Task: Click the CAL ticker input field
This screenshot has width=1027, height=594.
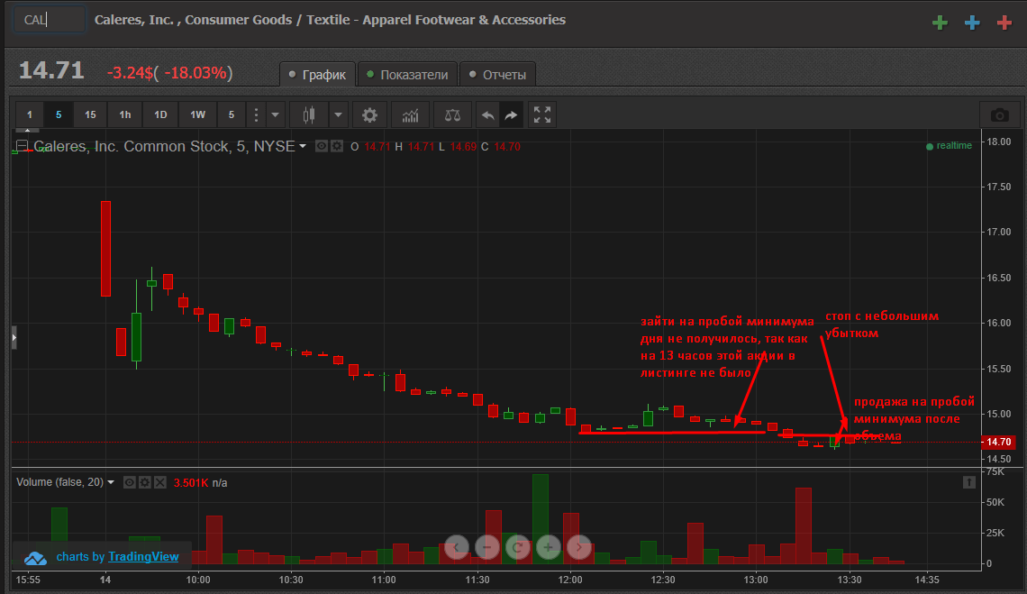Action: coord(50,20)
